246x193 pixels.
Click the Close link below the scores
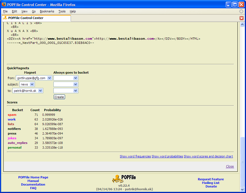pos(230,167)
